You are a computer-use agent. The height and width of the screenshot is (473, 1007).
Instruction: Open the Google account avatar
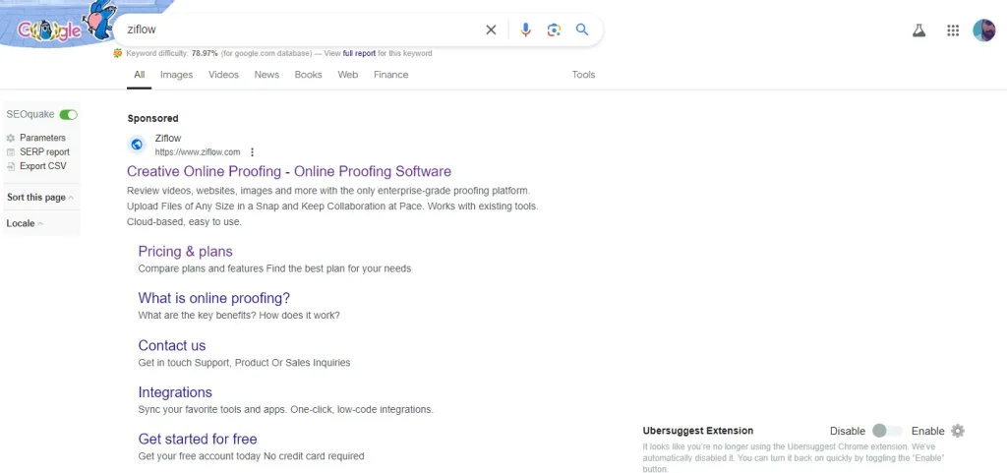[983, 30]
